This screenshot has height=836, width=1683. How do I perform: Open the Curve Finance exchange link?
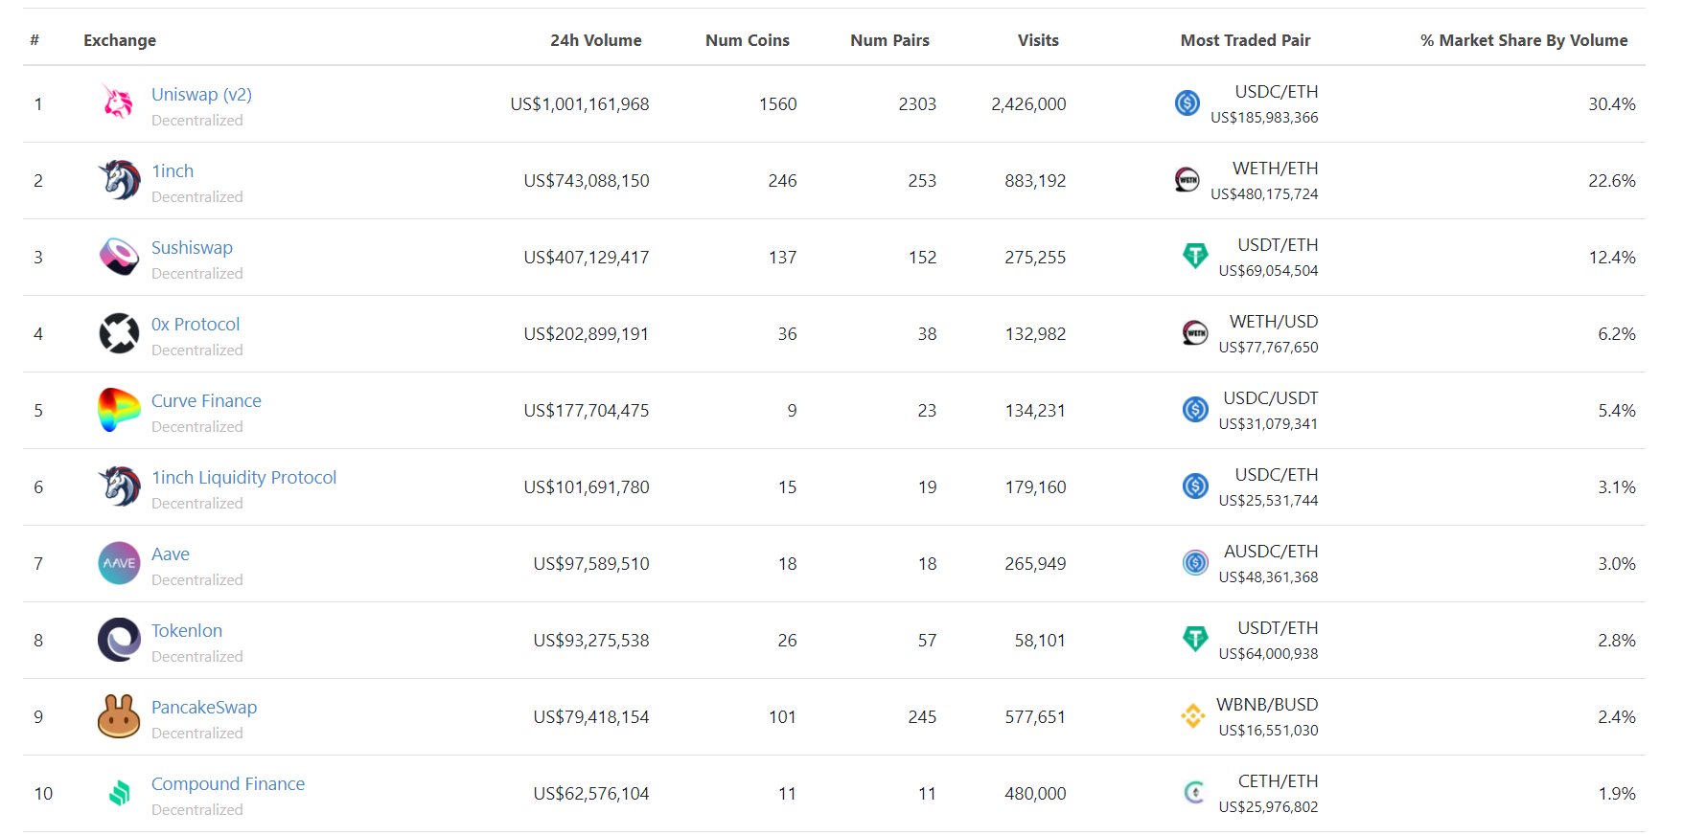tap(206, 400)
